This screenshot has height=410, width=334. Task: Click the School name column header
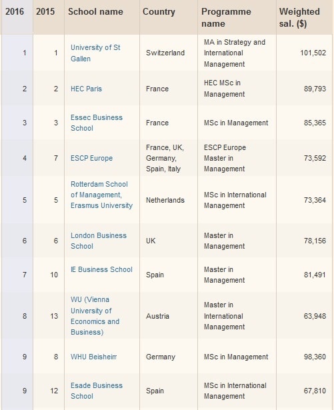(95, 12)
